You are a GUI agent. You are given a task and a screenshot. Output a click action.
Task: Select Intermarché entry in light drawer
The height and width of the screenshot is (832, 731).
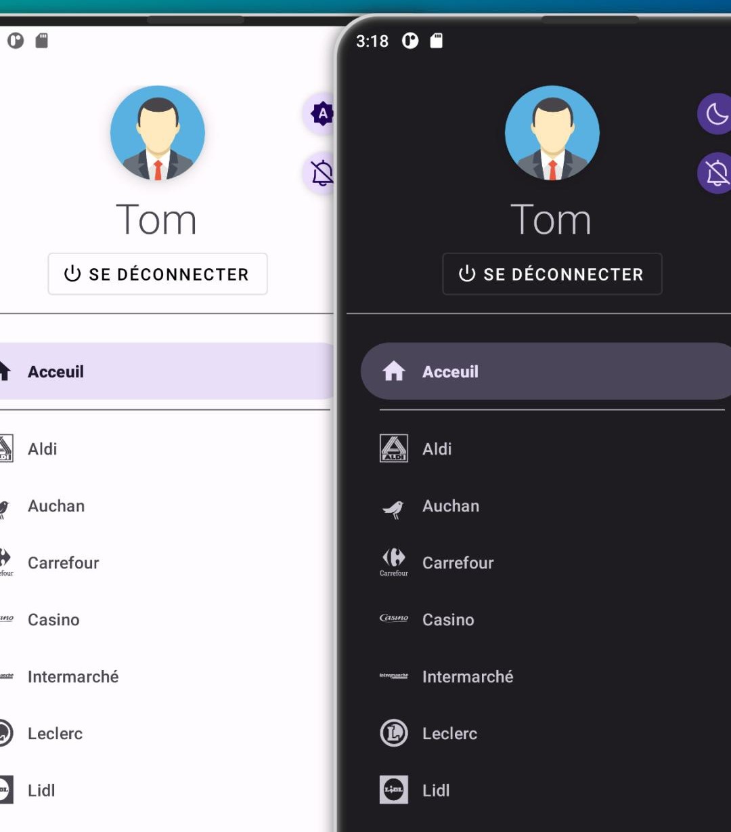click(x=165, y=677)
